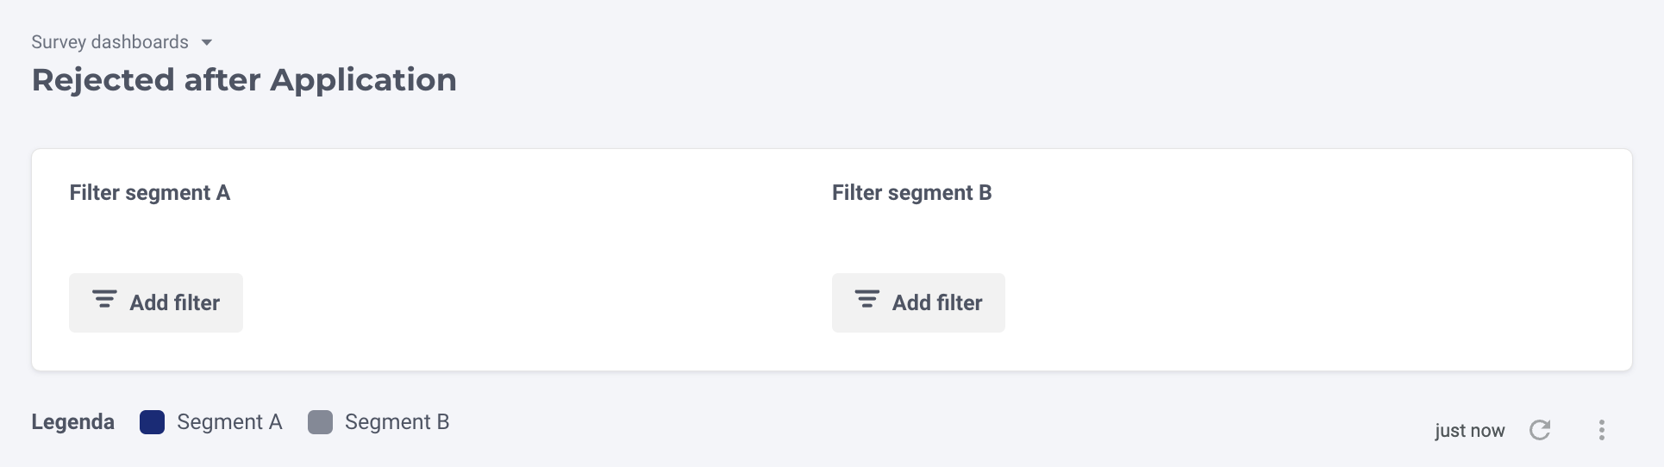Screen dimensions: 1664x467
Task: Add a filter to segment B
Action: tap(918, 302)
